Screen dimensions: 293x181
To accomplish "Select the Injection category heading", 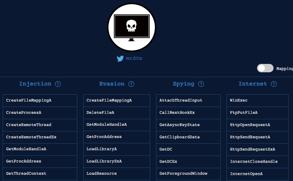I will click(35, 84).
